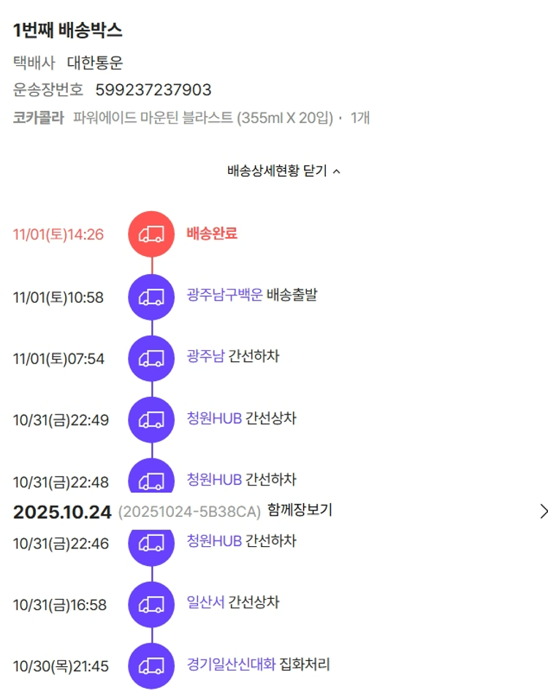Image resolution: width=548 pixels, height=691 pixels.
Task: Click 청원HUB link in 간선상차 row
Action: (214, 419)
